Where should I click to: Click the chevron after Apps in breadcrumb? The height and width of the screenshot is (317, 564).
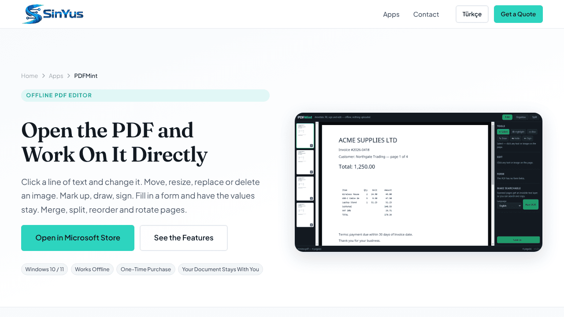click(69, 76)
